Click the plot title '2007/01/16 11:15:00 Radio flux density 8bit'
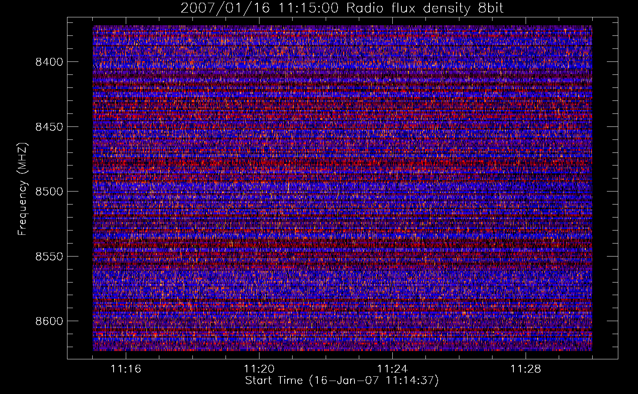Screen dimensions: 638x394 click(x=342, y=8)
